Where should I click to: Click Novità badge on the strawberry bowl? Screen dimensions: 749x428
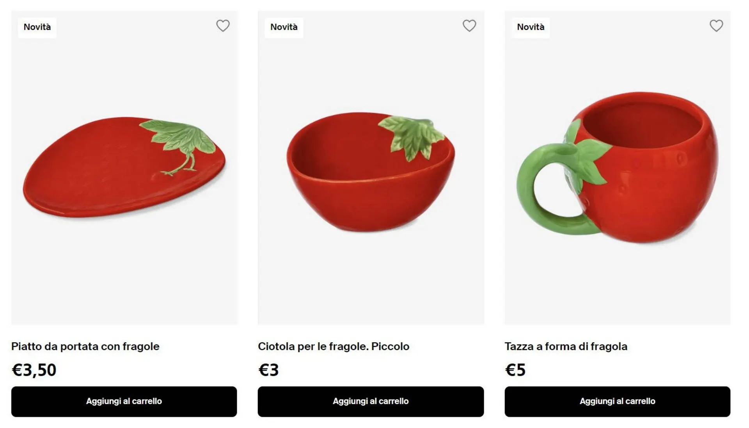click(x=284, y=27)
